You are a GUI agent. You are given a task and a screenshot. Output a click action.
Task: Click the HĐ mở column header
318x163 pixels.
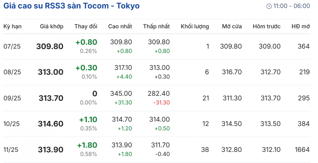click(301, 26)
